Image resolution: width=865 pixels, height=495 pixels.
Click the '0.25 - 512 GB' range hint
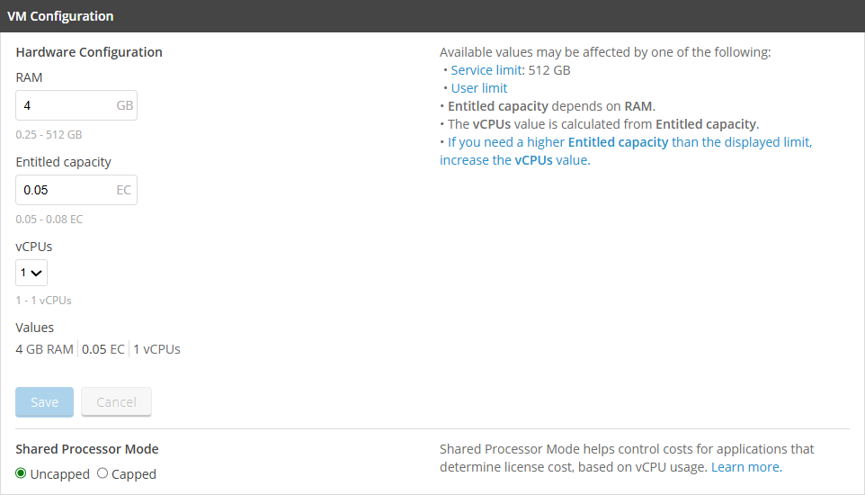[x=49, y=135]
